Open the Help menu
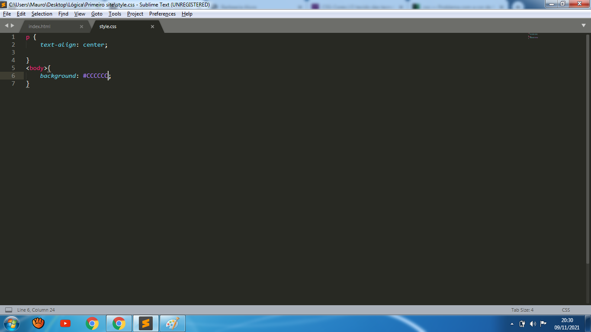591x332 pixels. click(x=187, y=14)
